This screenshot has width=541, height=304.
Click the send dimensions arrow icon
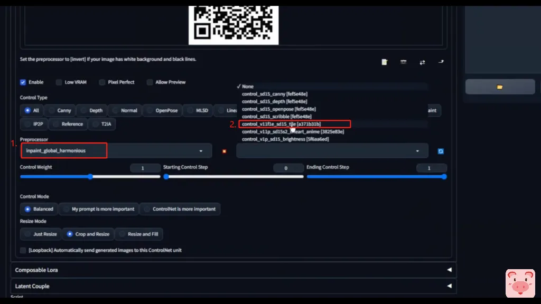pyautogui.click(x=441, y=62)
